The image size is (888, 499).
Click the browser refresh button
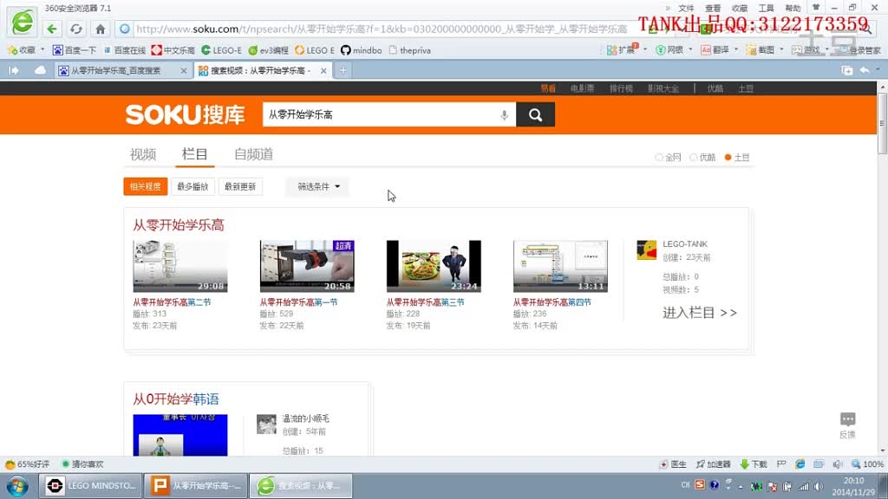76,29
